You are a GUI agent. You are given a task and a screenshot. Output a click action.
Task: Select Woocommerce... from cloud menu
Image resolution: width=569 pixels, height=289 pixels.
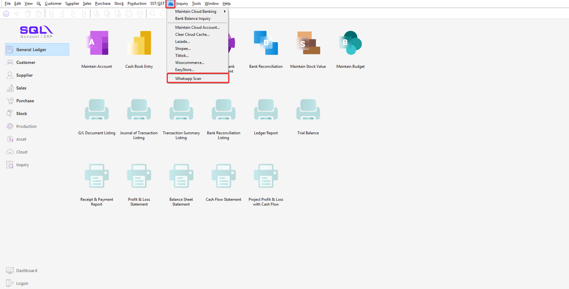[x=198, y=63]
